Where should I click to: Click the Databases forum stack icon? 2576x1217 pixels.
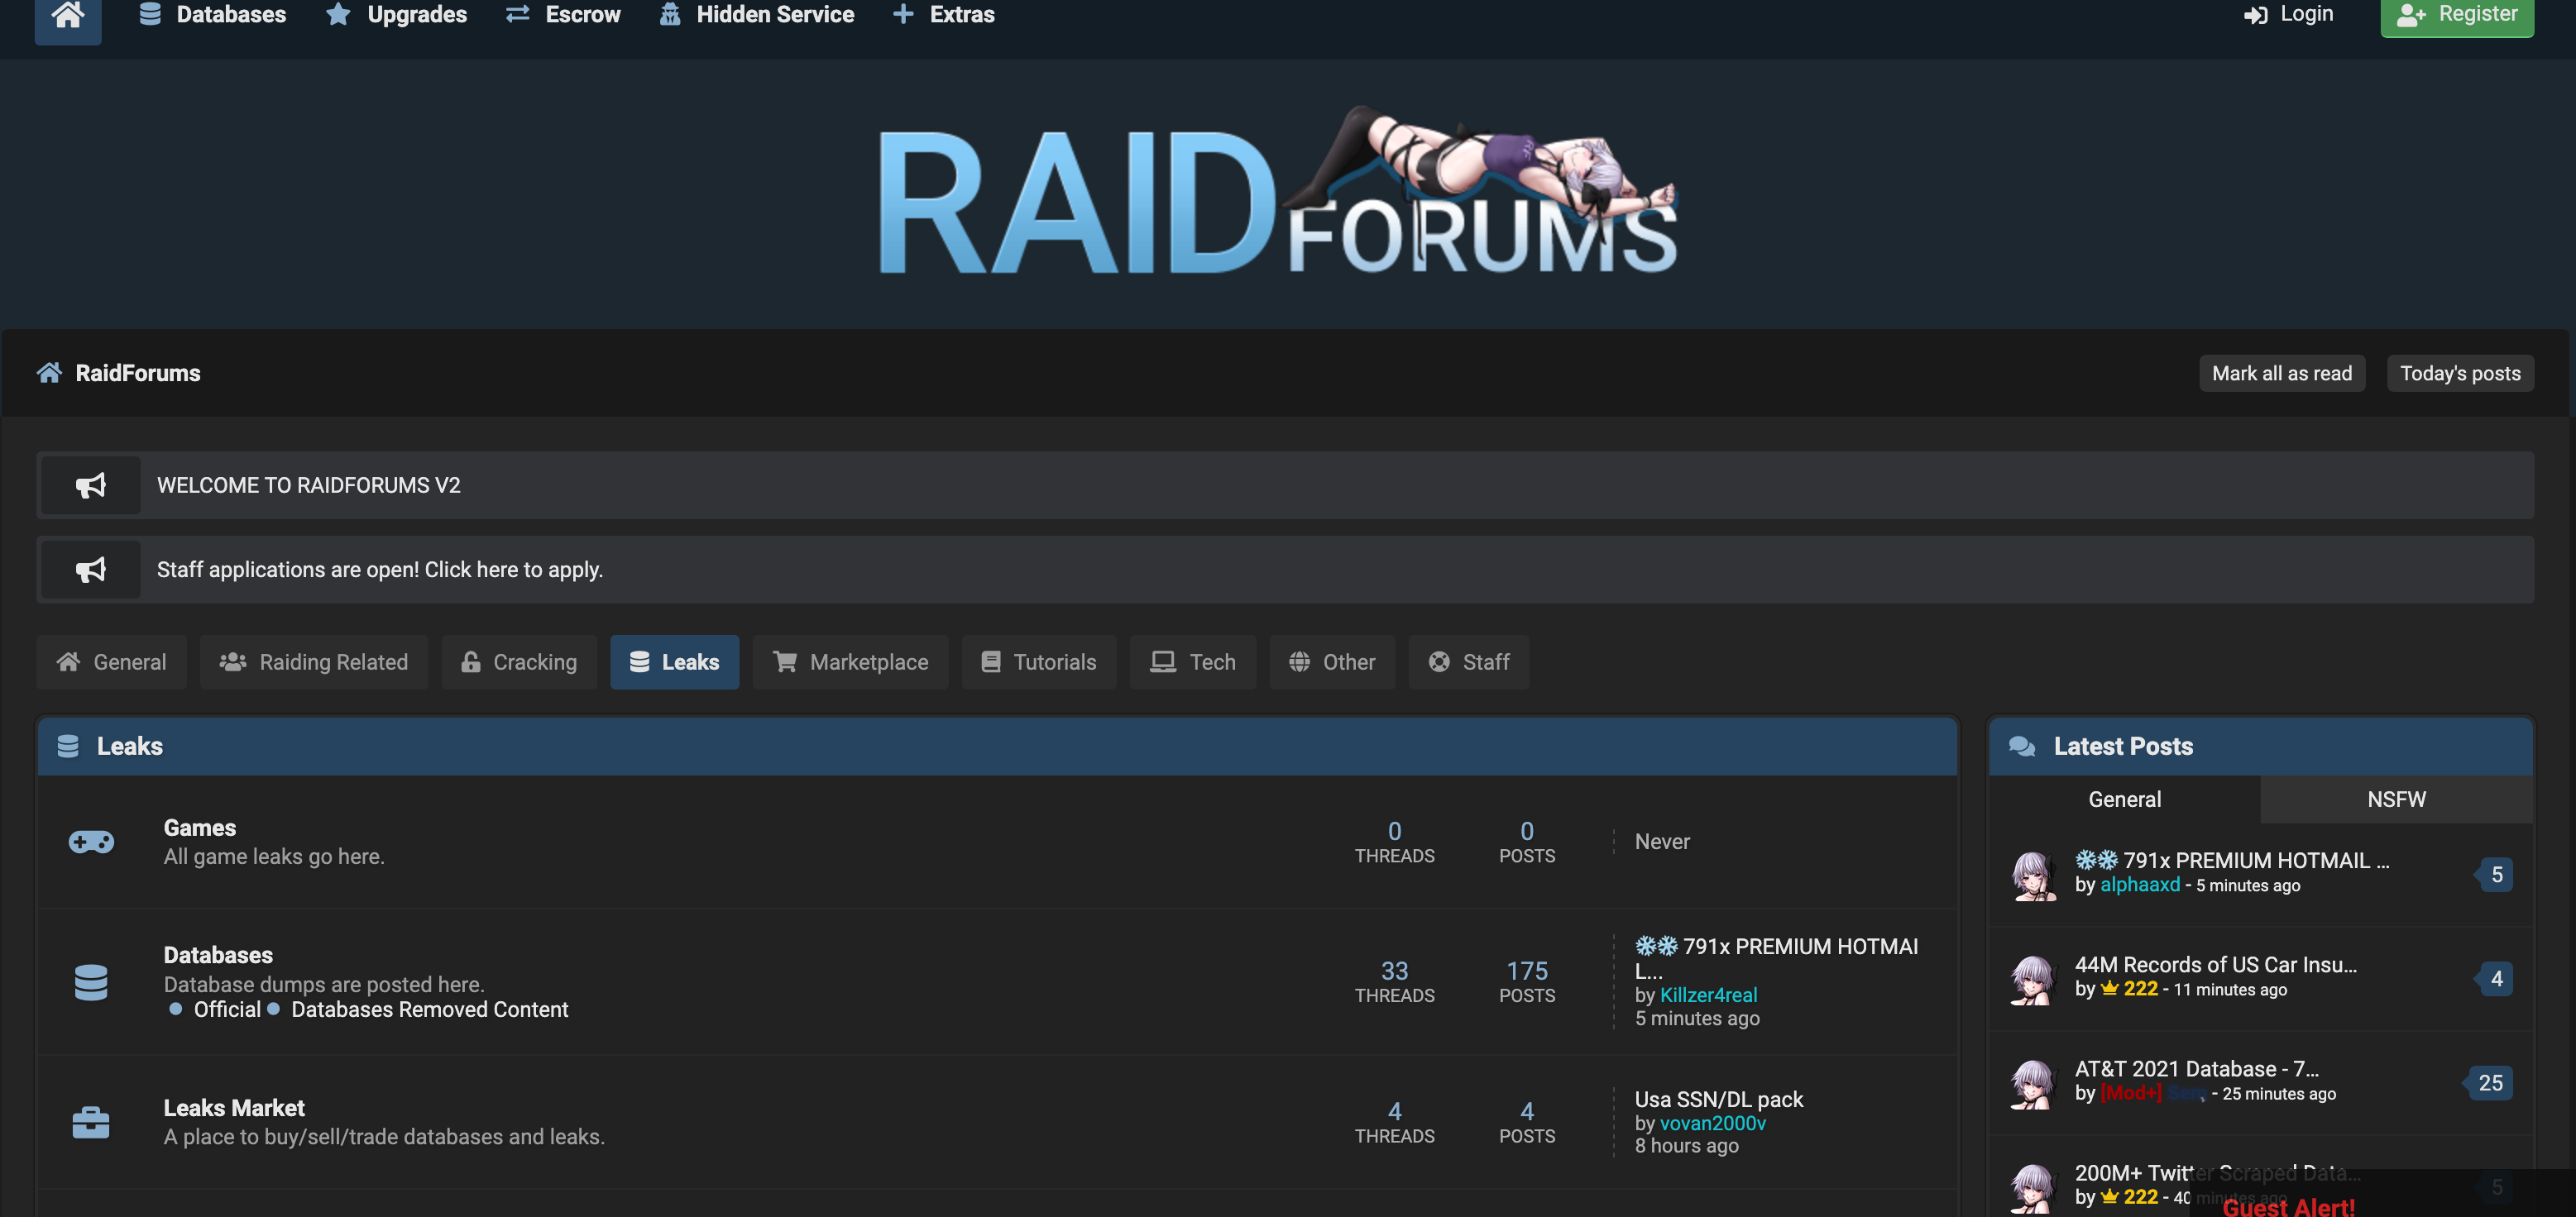click(x=91, y=981)
